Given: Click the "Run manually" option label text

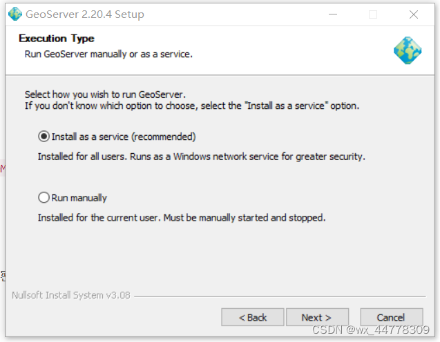Looking at the screenshot, I should 79,198.
